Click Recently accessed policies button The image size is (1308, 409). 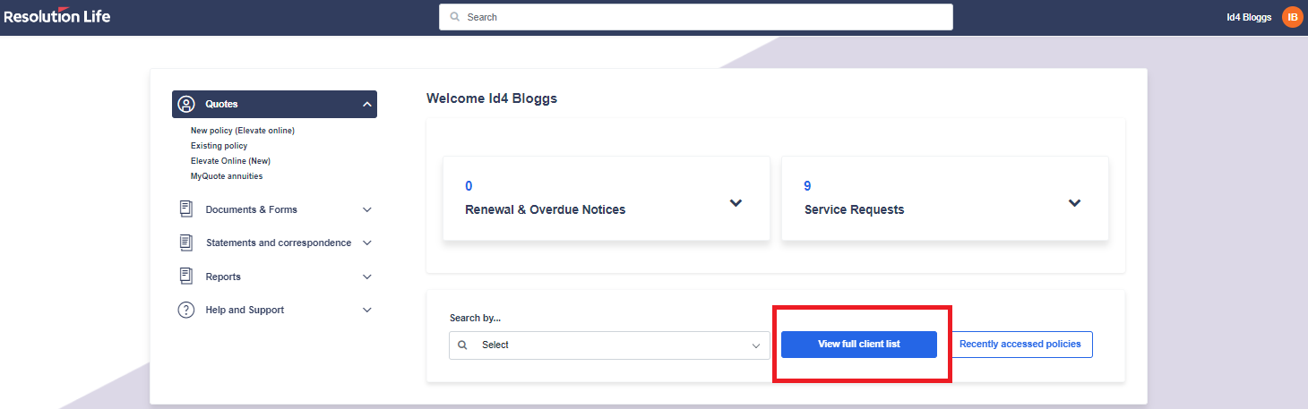click(x=1020, y=345)
